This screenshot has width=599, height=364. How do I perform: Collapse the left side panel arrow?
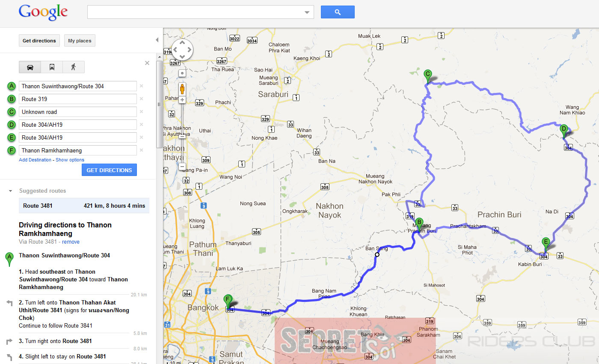(157, 40)
